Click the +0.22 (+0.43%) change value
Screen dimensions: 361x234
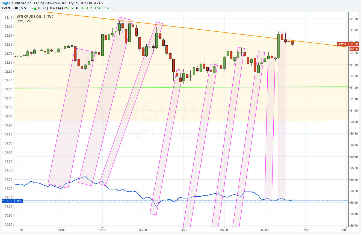click(49, 8)
